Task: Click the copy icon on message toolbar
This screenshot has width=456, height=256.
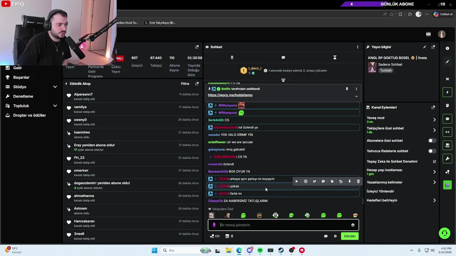Action: coord(332,181)
